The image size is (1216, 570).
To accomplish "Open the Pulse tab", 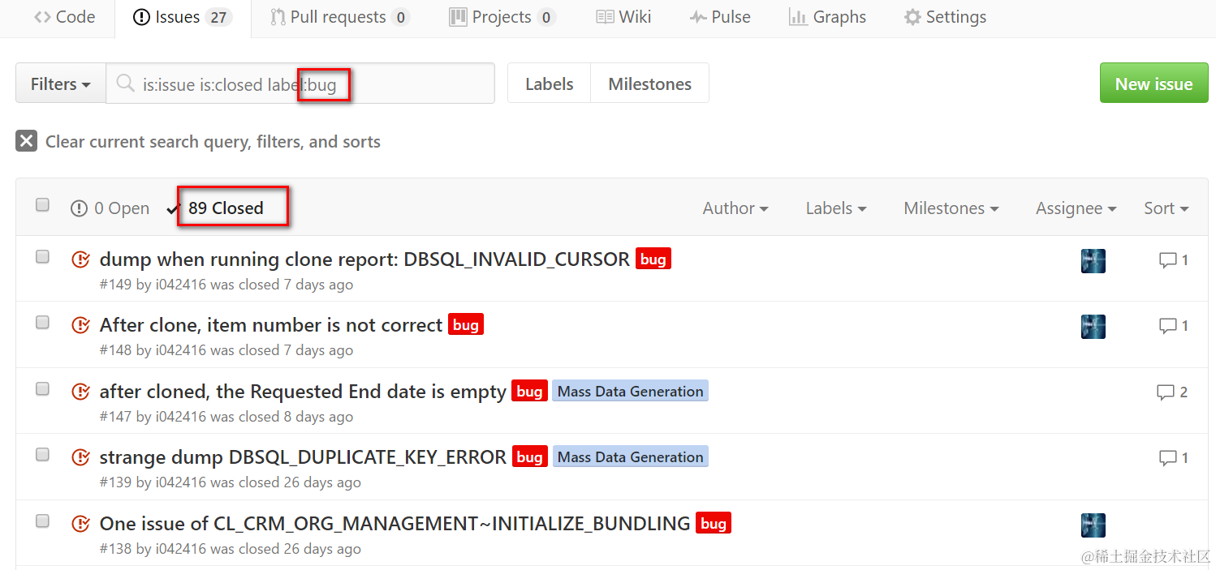I will [x=719, y=17].
